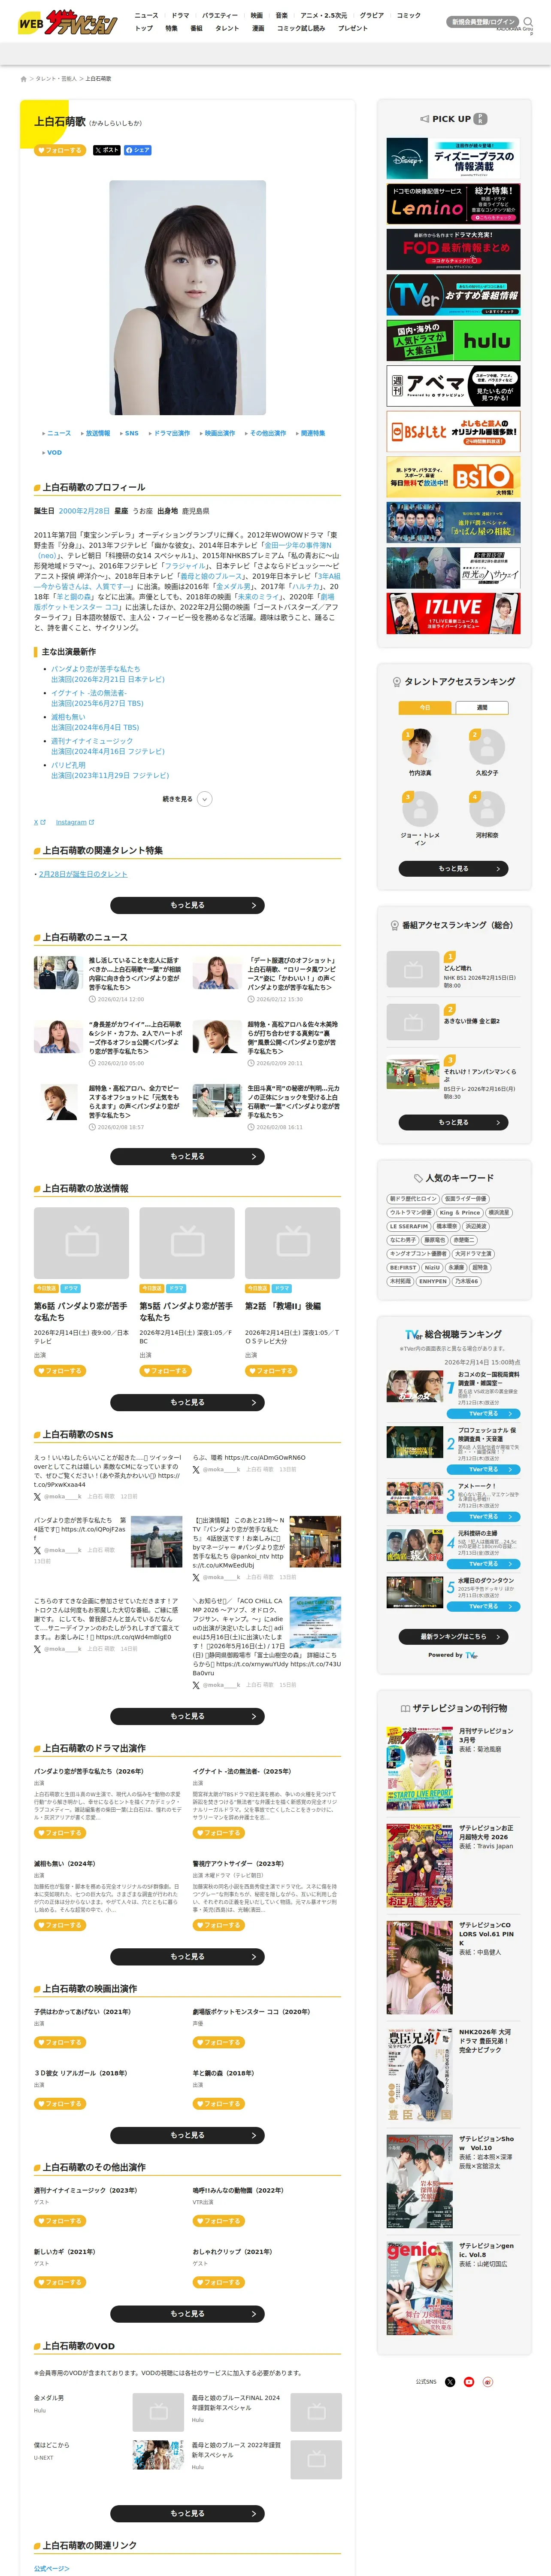551x2576 pixels.
Task: Open the Disney+ banner in PICK UP
Action: (x=453, y=158)
